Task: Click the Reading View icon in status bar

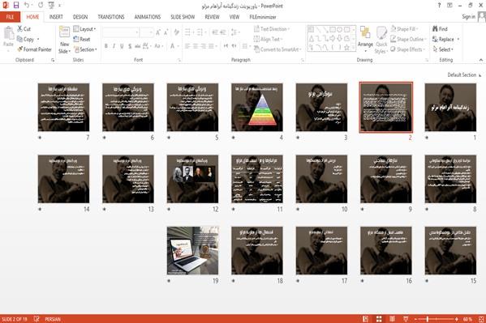Action: coord(392,319)
